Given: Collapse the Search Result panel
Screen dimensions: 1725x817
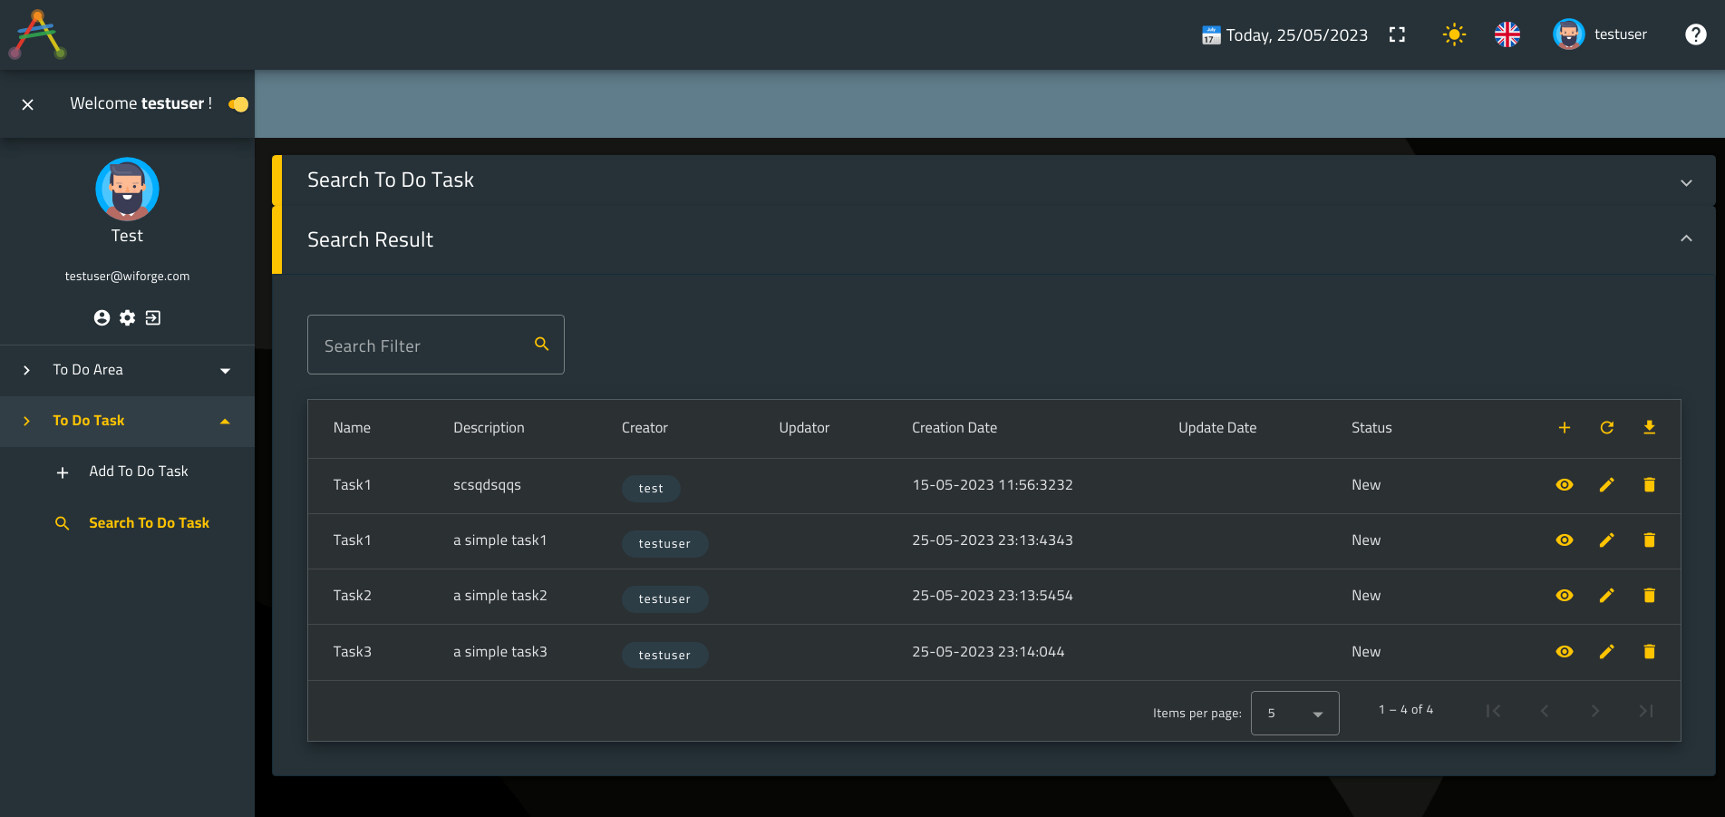Looking at the screenshot, I should 1685,238.
